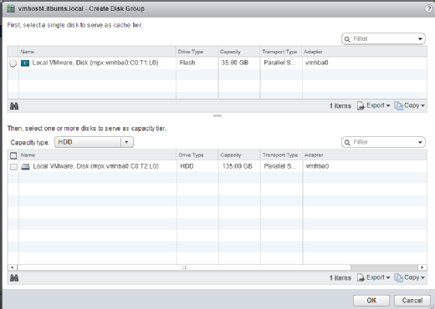Click search magnifier in capacity tier filter

[x=347, y=142]
